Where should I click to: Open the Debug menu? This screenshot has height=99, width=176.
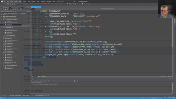[24, 1]
